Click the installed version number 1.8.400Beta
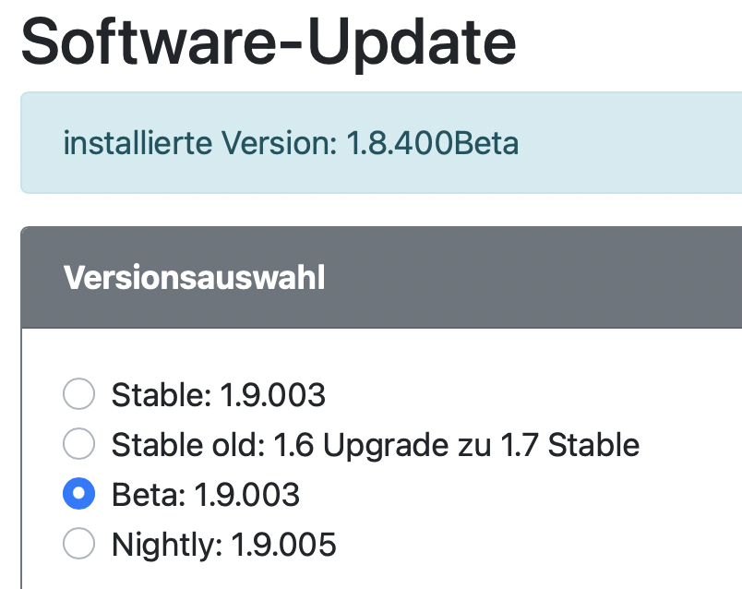 coord(432,143)
